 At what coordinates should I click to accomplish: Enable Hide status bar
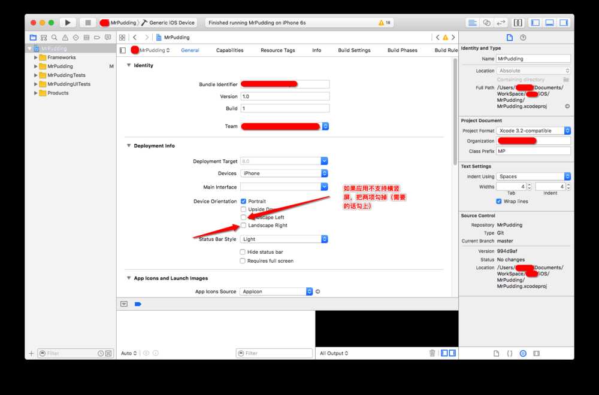[x=242, y=252]
